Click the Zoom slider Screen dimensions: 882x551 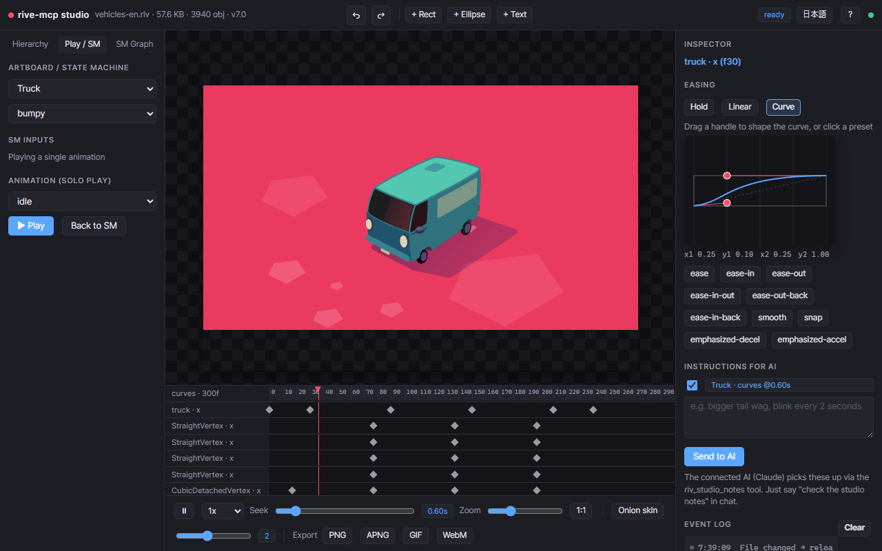pos(525,511)
